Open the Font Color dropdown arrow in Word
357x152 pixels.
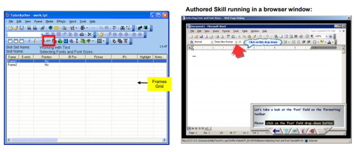tap(333, 42)
